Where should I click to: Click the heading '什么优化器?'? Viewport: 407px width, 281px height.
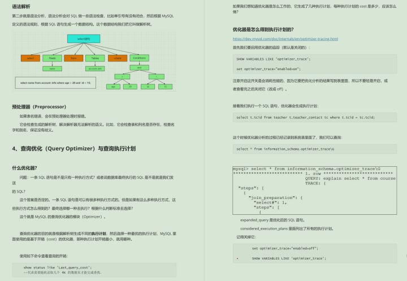(x=24, y=168)
